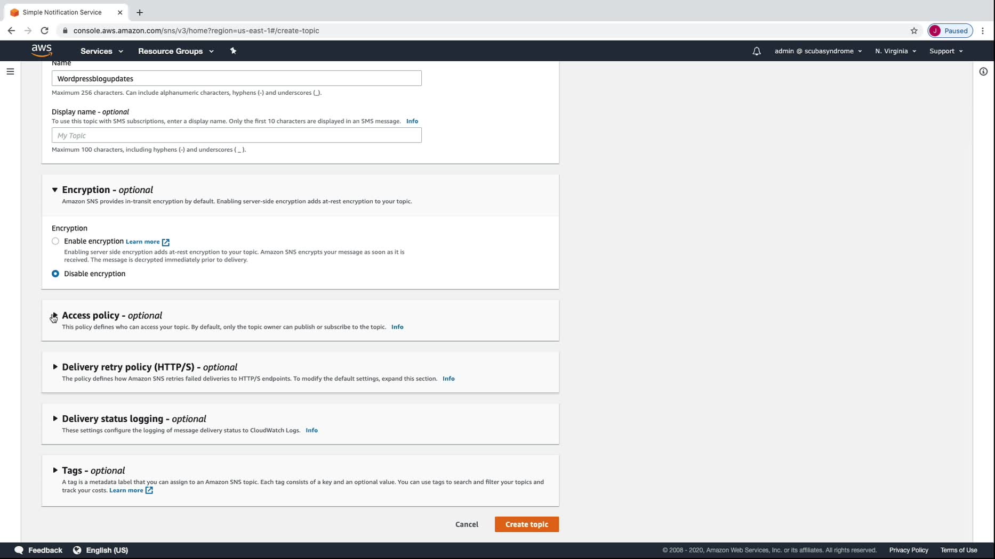The width and height of the screenshot is (995, 559).
Task: Click the Info link for Display name
Action: [412, 121]
